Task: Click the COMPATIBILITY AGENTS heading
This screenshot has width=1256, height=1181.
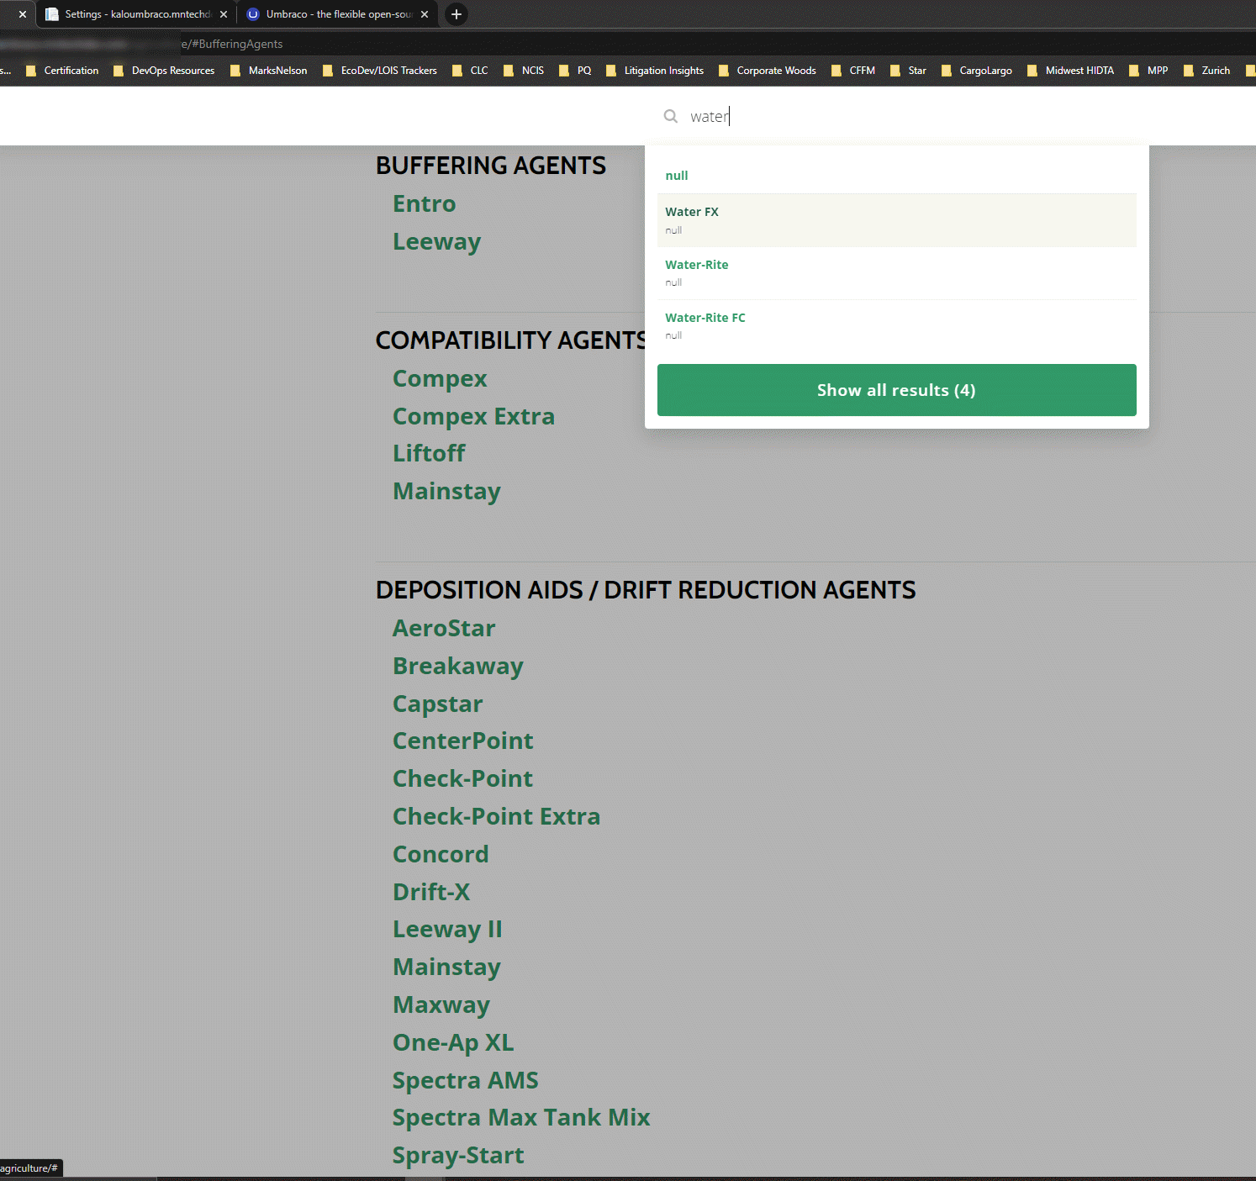Action: coord(510,340)
